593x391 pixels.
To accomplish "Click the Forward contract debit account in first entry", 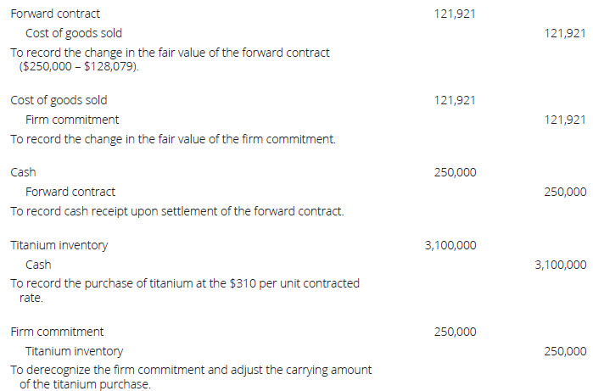I will 55,14.
